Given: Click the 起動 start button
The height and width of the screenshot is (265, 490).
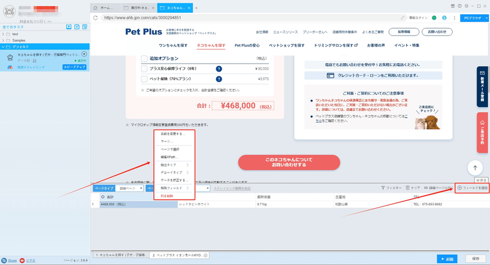Looking at the screenshot, I should [447, 259].
